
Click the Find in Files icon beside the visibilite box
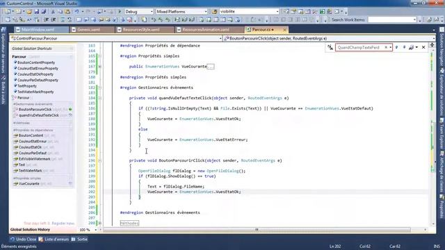[215, 12]
